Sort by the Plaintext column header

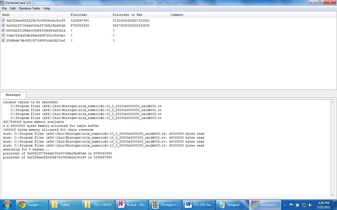(x=90, y=15)
